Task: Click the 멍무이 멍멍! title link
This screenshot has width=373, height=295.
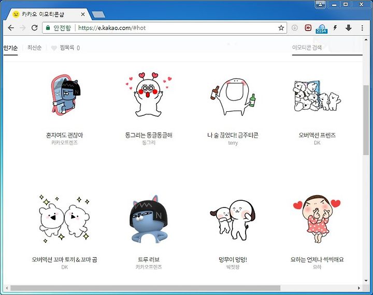Action: point(233,260)
